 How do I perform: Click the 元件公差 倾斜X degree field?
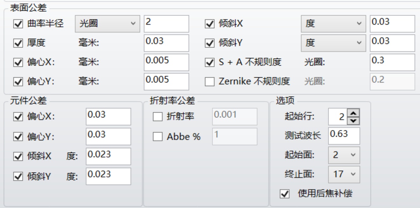coord(108,156)
